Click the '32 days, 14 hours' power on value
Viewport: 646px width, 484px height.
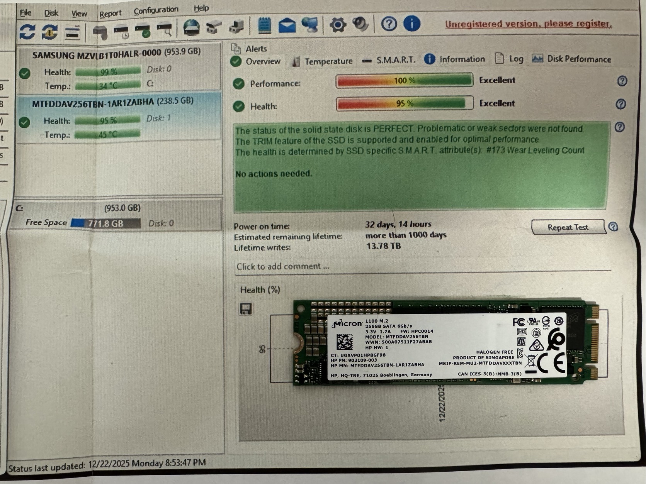tap(398, 224)
